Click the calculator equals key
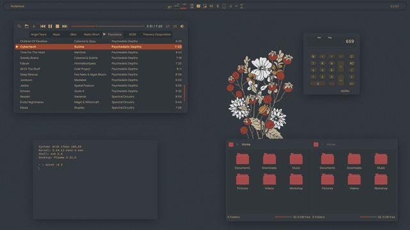The width and height of the screenshot is (410, 230). pyautogui.click(x=341, y=80)
